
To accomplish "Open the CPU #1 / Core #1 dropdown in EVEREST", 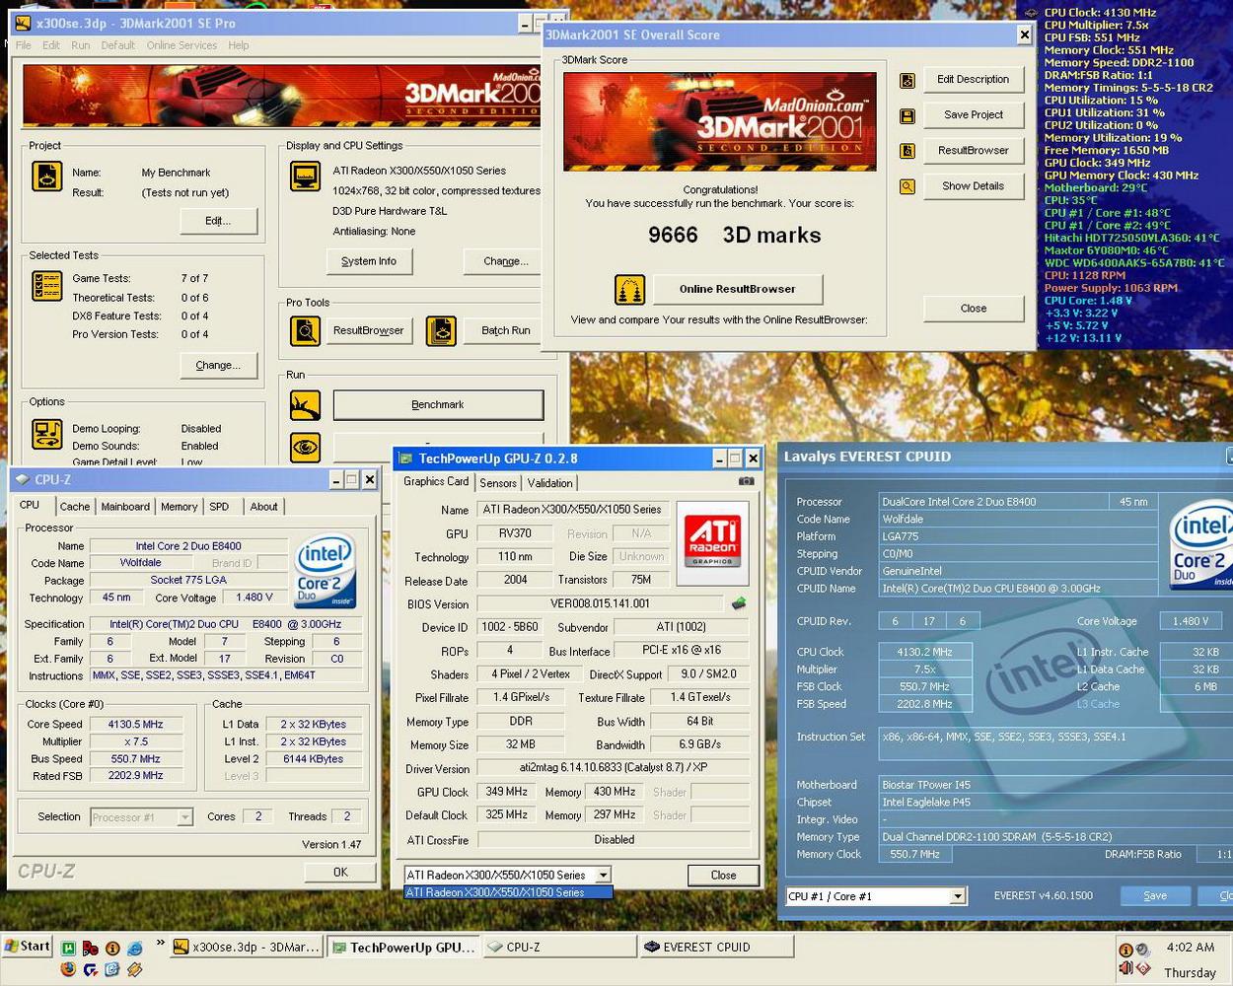I will [957, 896].
